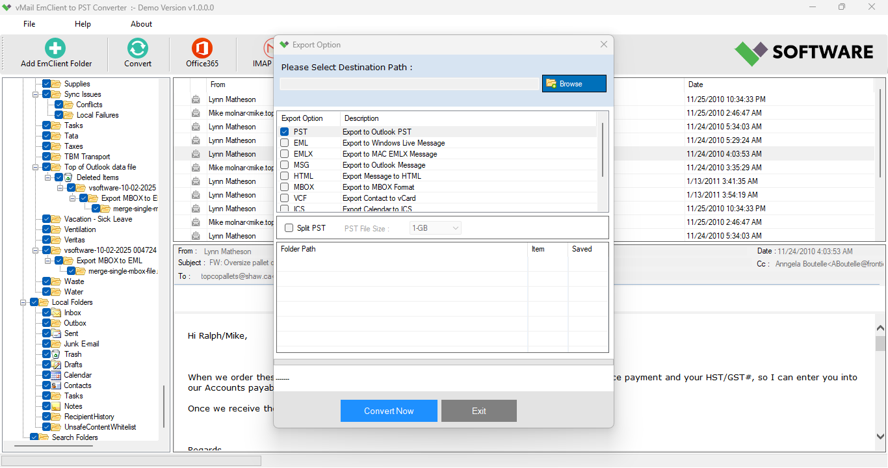Click the Inbox envelope folder icon

(57, 313)
